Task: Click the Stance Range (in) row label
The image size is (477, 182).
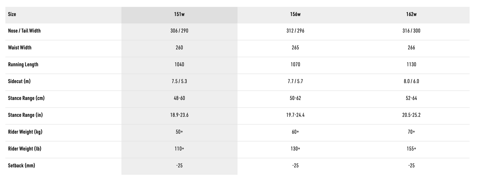Action: pyautogui.click(x=25, y=115)
